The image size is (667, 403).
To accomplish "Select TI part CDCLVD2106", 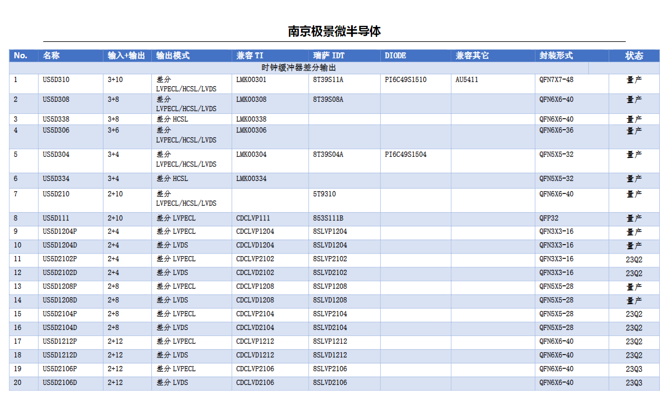I will [255, 383].
